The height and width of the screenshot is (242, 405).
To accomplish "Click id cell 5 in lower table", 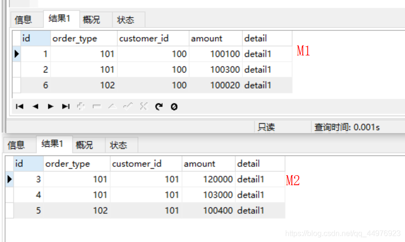I will 29,210.
